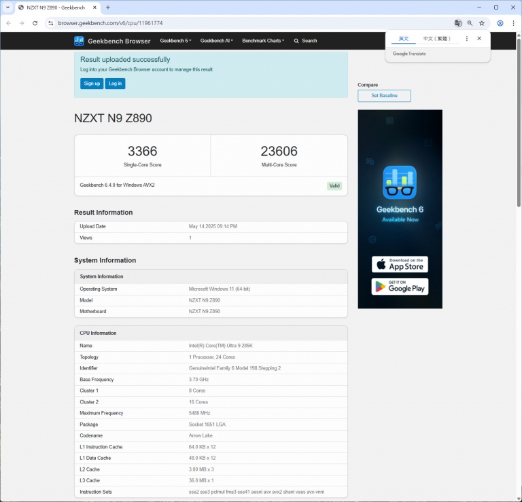This screenshot has height=502, width=522.
Task: Click the page vertical scrollbar thumb
Action: coord(519,122)
